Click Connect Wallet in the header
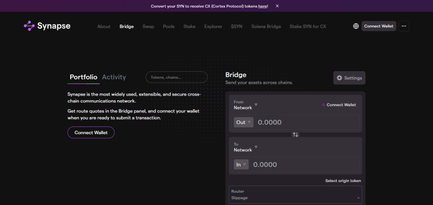This screenshot has width=433, height=205. [378, 26]
